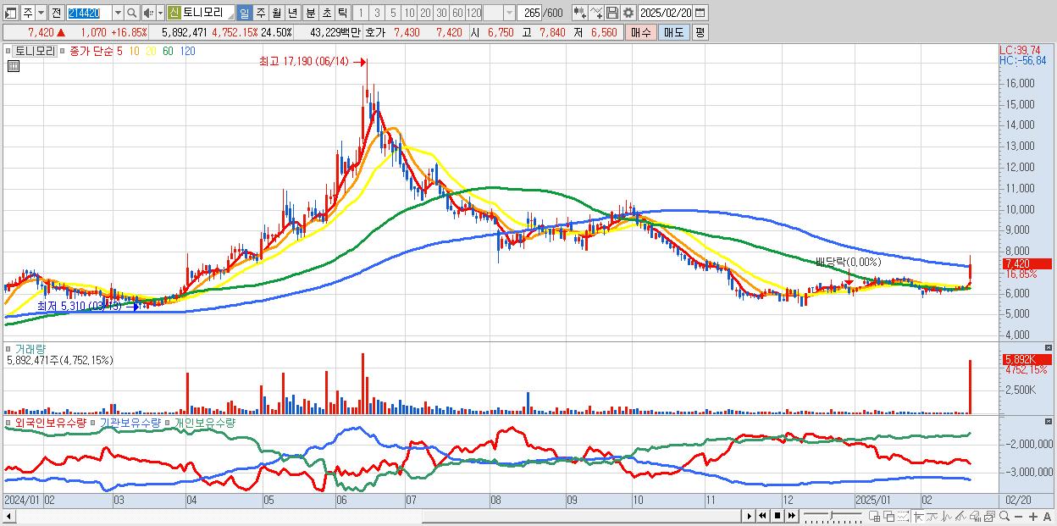The width and height of the screenshot is (1057, 526).
Task: Collapse the volume panel via corner button
Action: pyautogui.click(x=1049, y=348)
